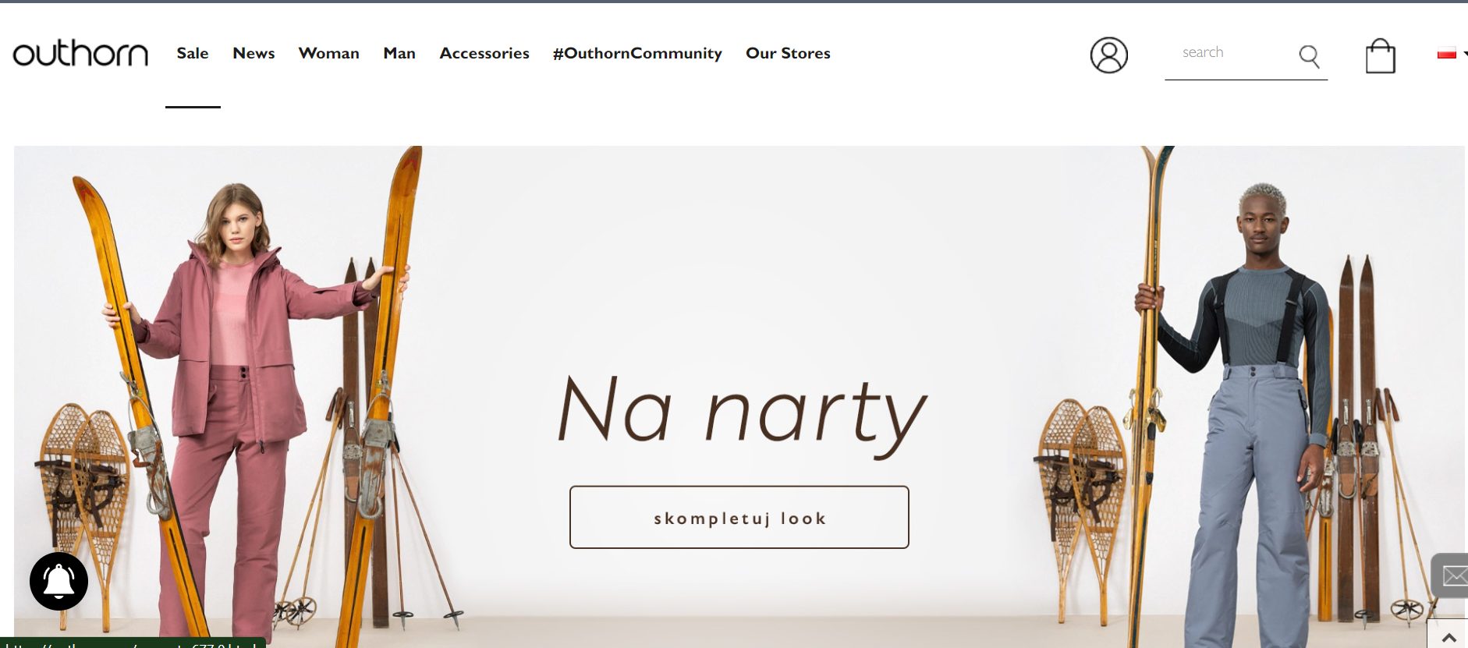
Task: Click the magnifying glass search icon
Action: (1309, 56)
